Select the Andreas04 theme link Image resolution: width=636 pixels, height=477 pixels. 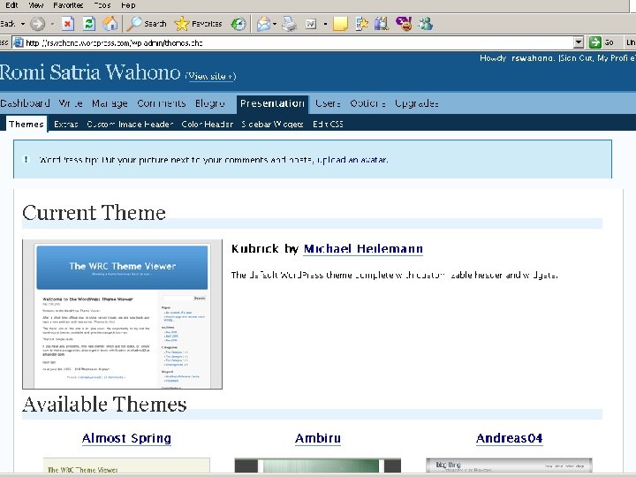click(509, 438)
